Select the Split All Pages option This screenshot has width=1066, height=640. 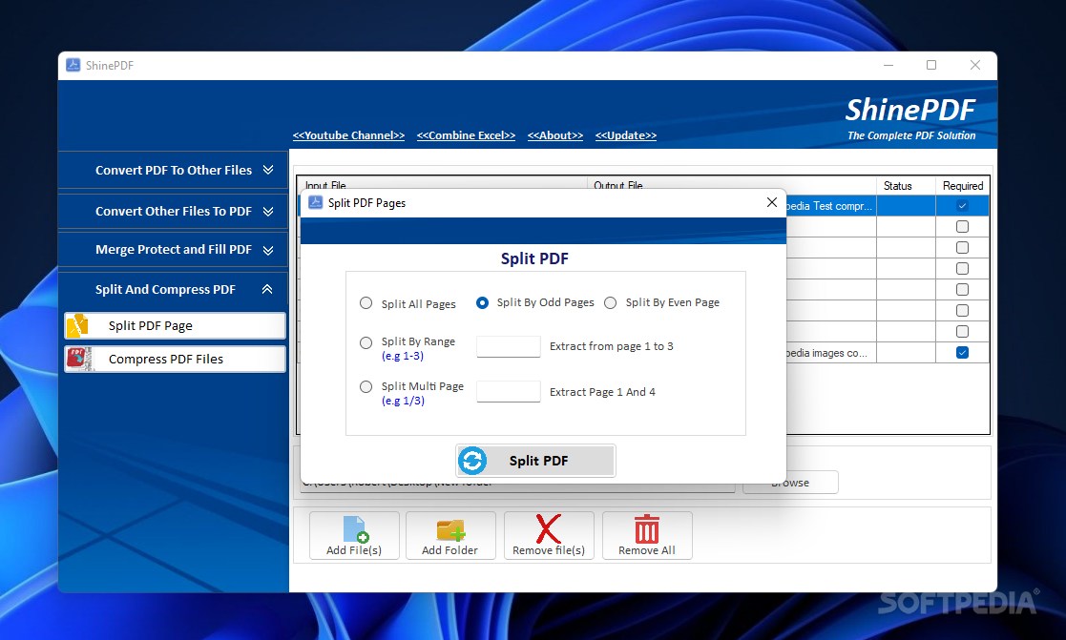tap(366, 303)
